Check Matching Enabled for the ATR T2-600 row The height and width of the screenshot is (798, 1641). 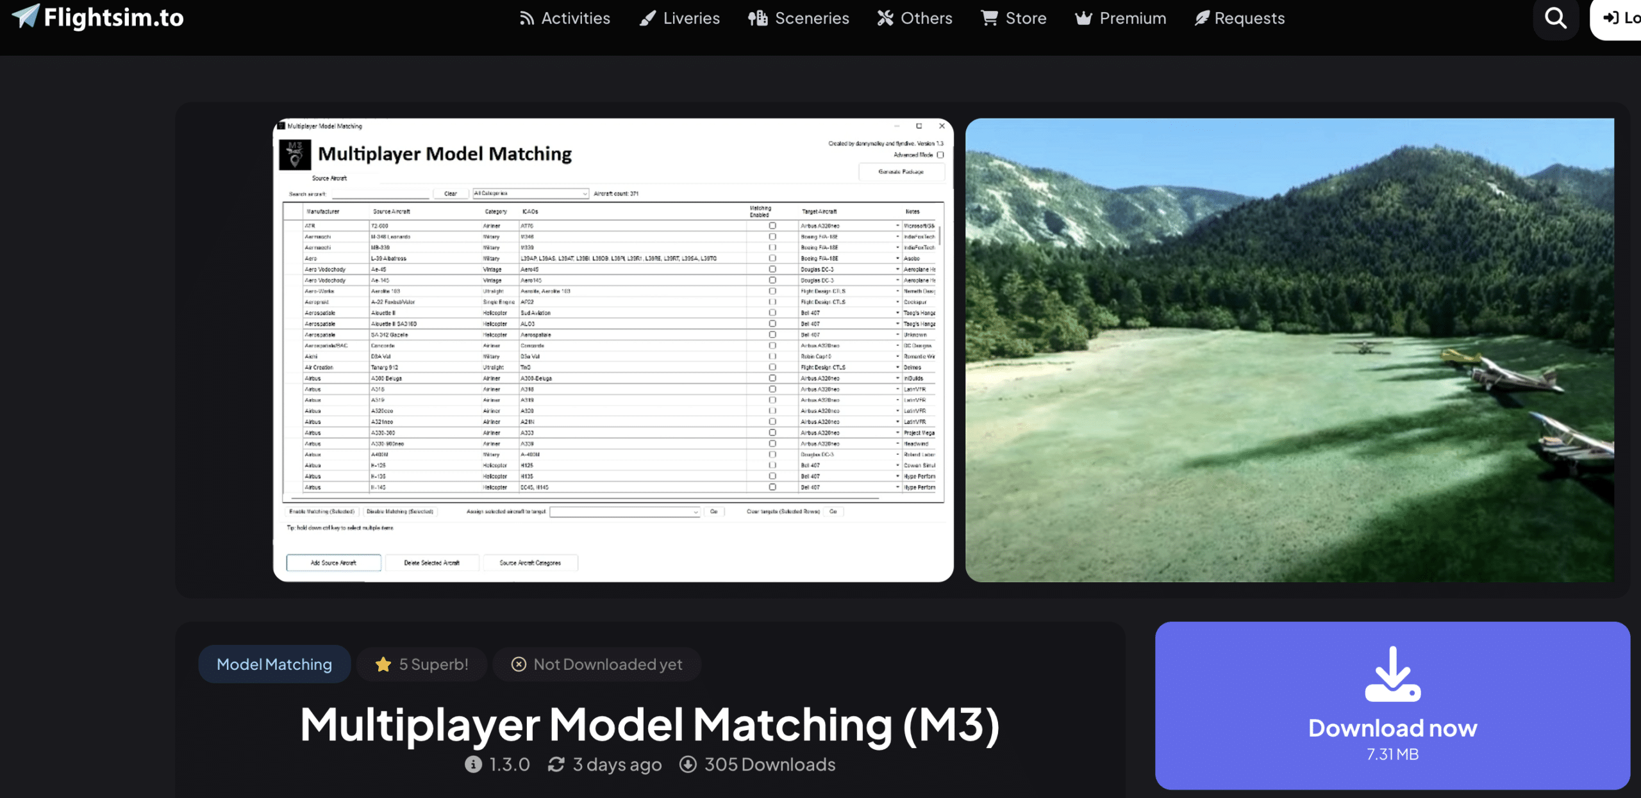coord(772,225)
